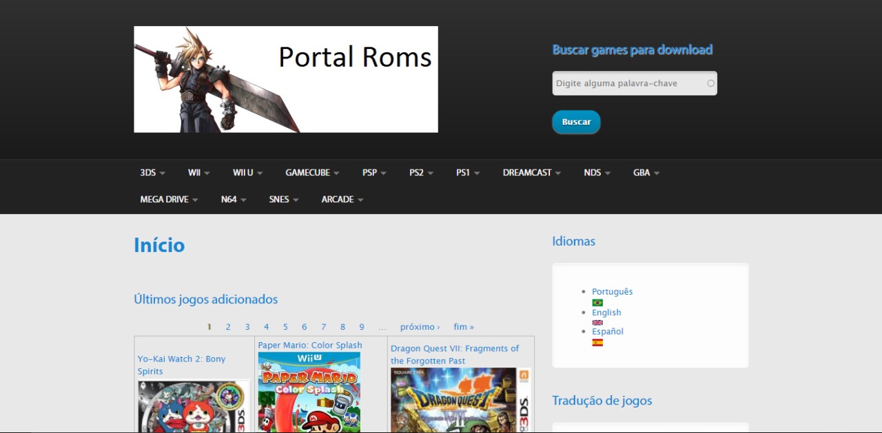Open Paper Mario: Color Splash link

(x=310, y=346)
